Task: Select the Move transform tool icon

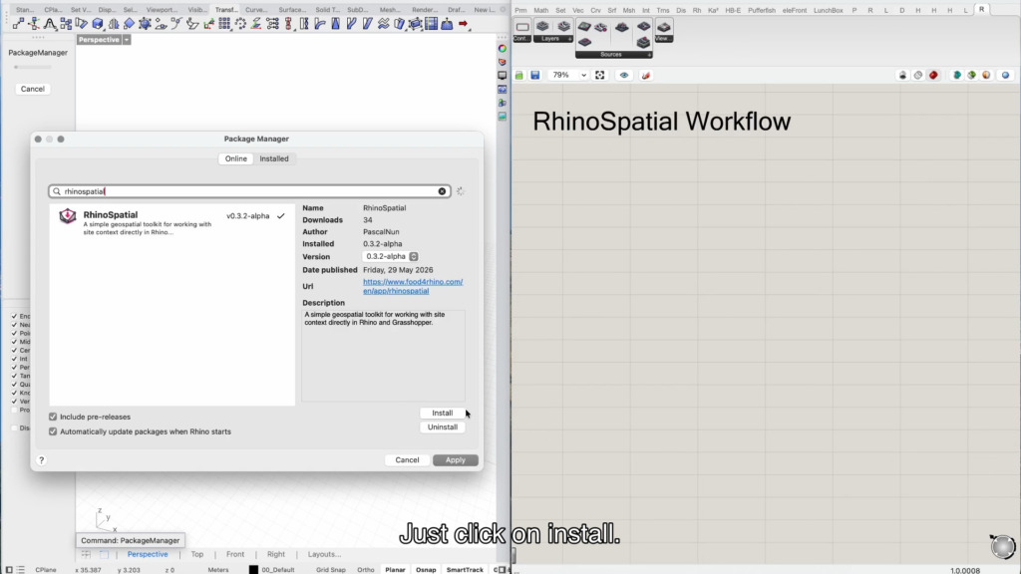Action: coord(18,24)
